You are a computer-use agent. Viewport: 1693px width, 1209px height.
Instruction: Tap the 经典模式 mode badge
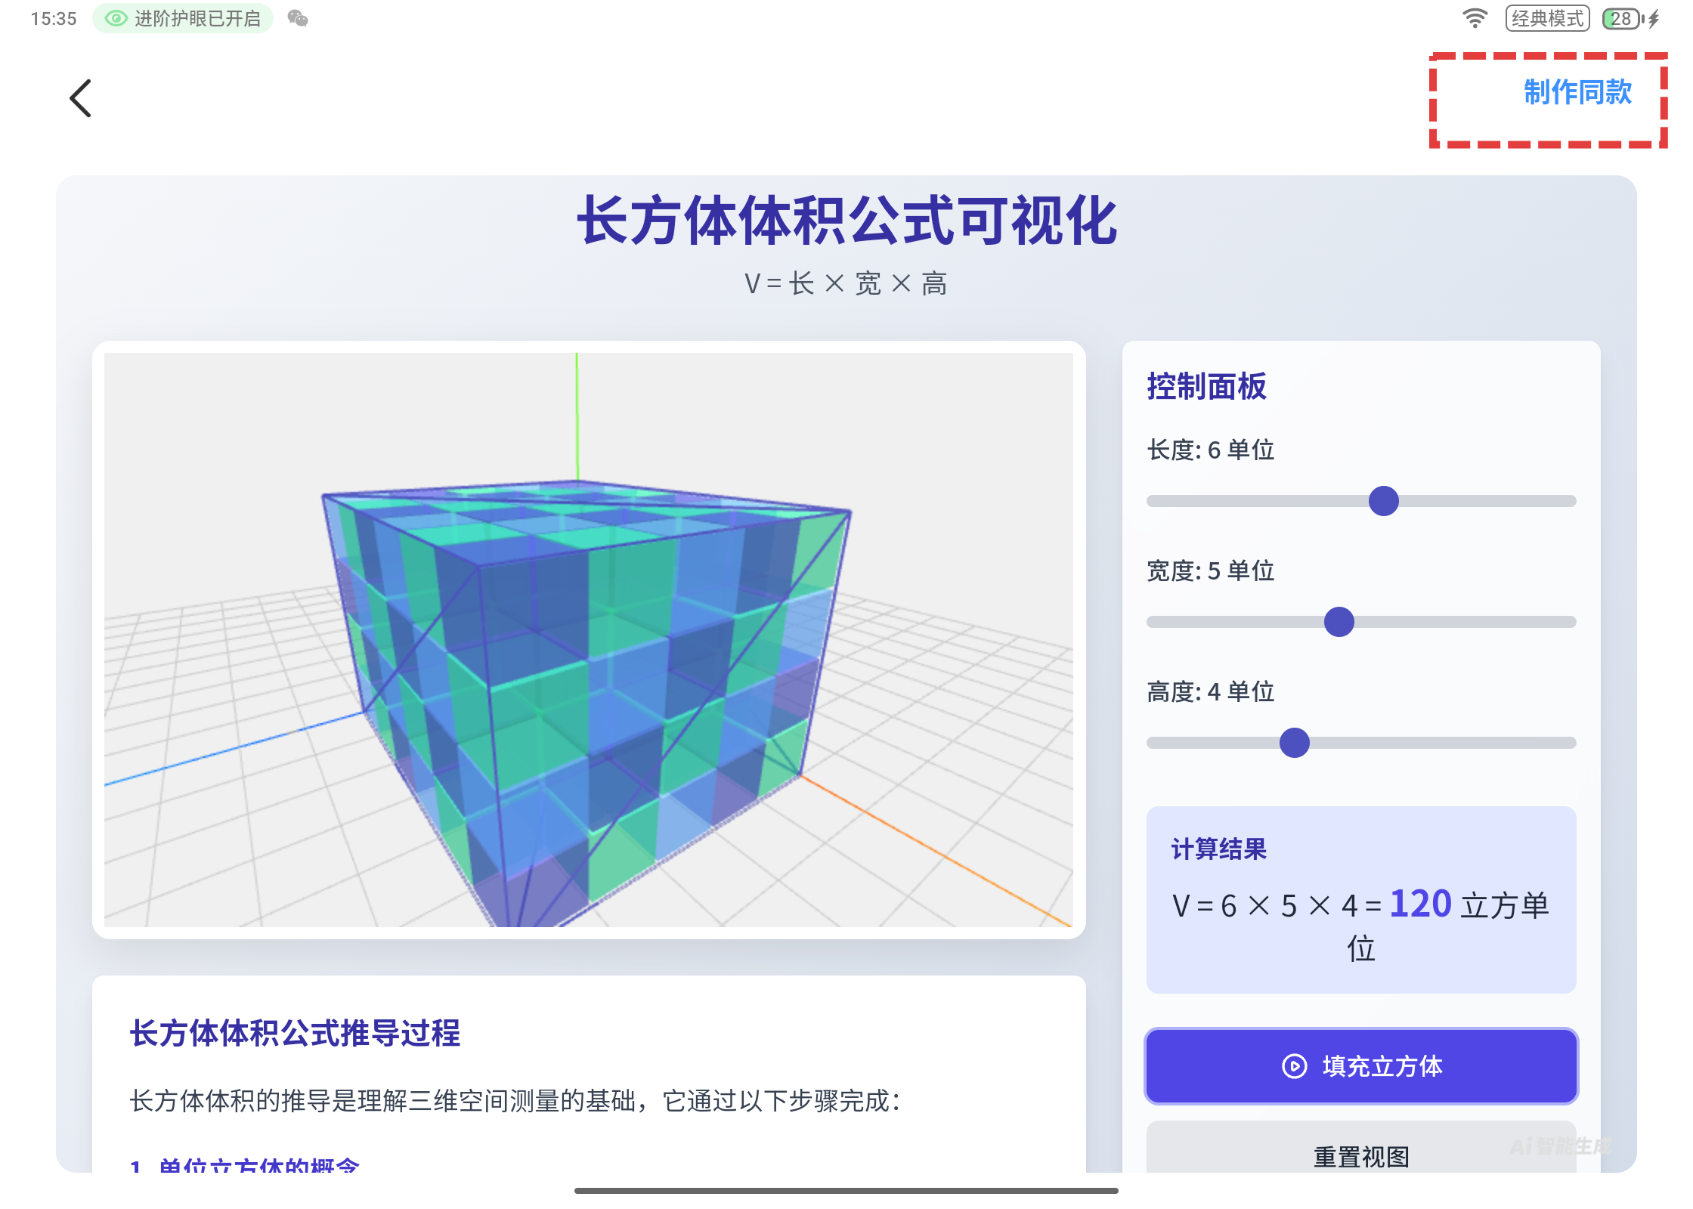[1547, 18]
